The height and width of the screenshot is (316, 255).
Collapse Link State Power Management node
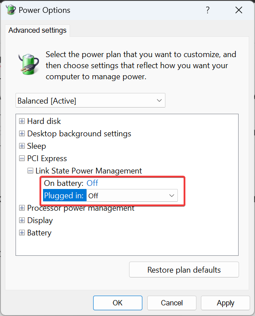[x=30, y=171]
